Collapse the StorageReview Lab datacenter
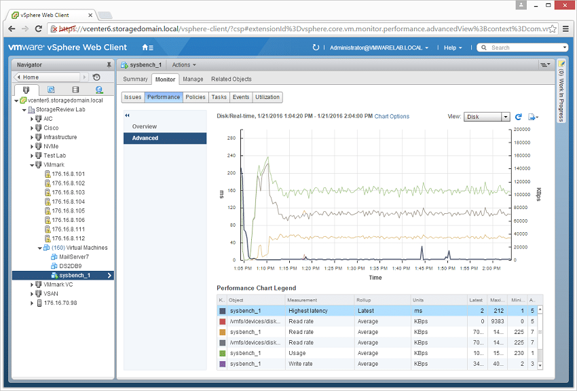Screen dimensions: 577x391 [x=24, y=109]
